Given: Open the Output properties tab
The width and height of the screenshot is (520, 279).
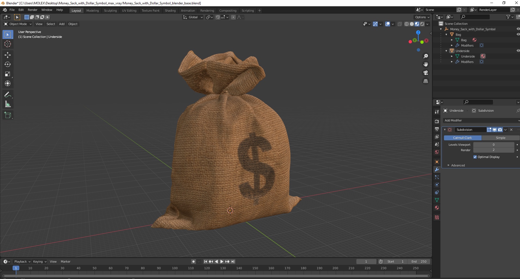Looking at the screenshot, I should click(x=437, y=129).
